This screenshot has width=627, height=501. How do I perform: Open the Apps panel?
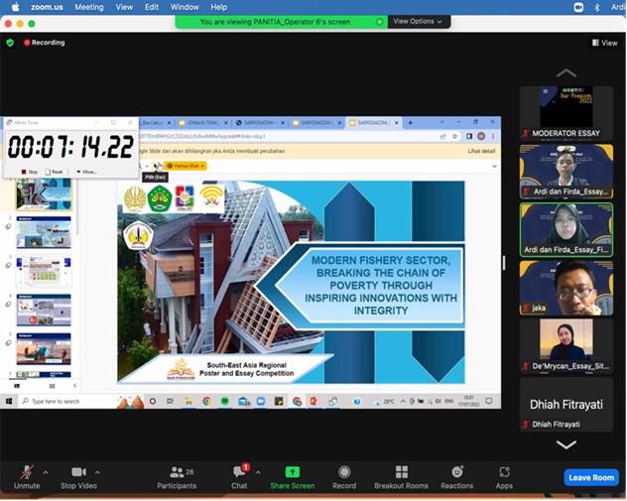(504, 475)
